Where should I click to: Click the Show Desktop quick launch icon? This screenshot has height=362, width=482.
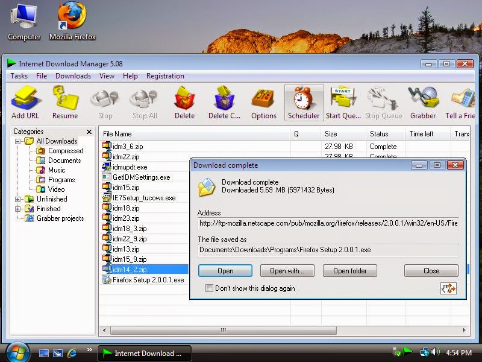[x=43, y=353]
